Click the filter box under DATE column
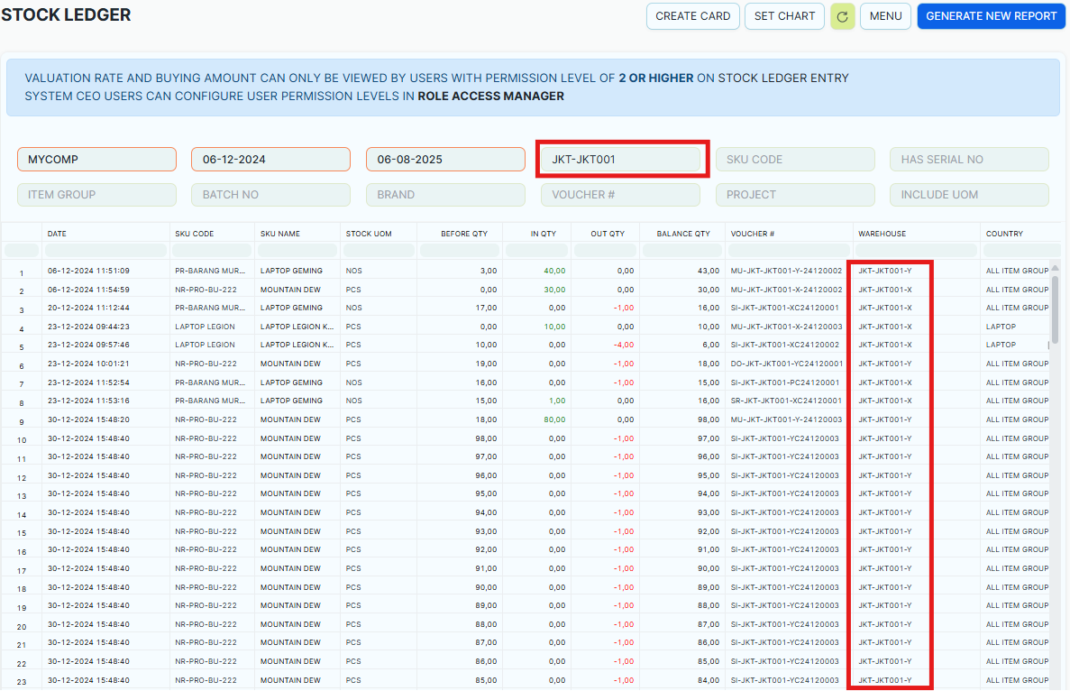This screenshot has height=691, width=1070. 105,251
